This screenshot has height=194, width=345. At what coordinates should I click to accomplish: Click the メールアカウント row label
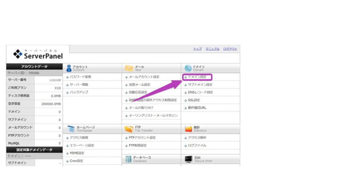click(x=20, y=128)
